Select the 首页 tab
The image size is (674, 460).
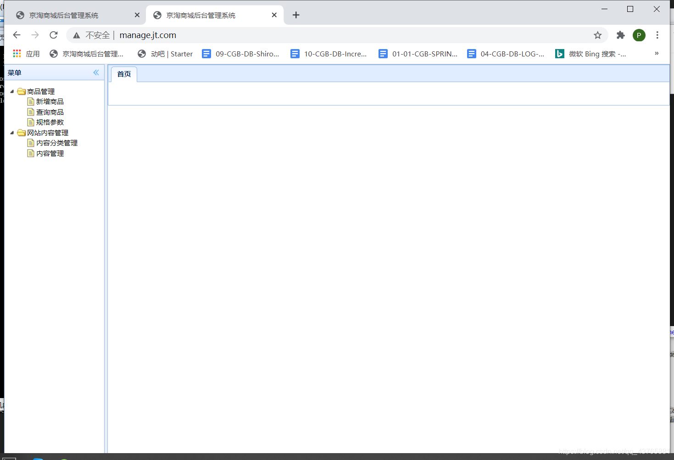(x=124, y=74)
